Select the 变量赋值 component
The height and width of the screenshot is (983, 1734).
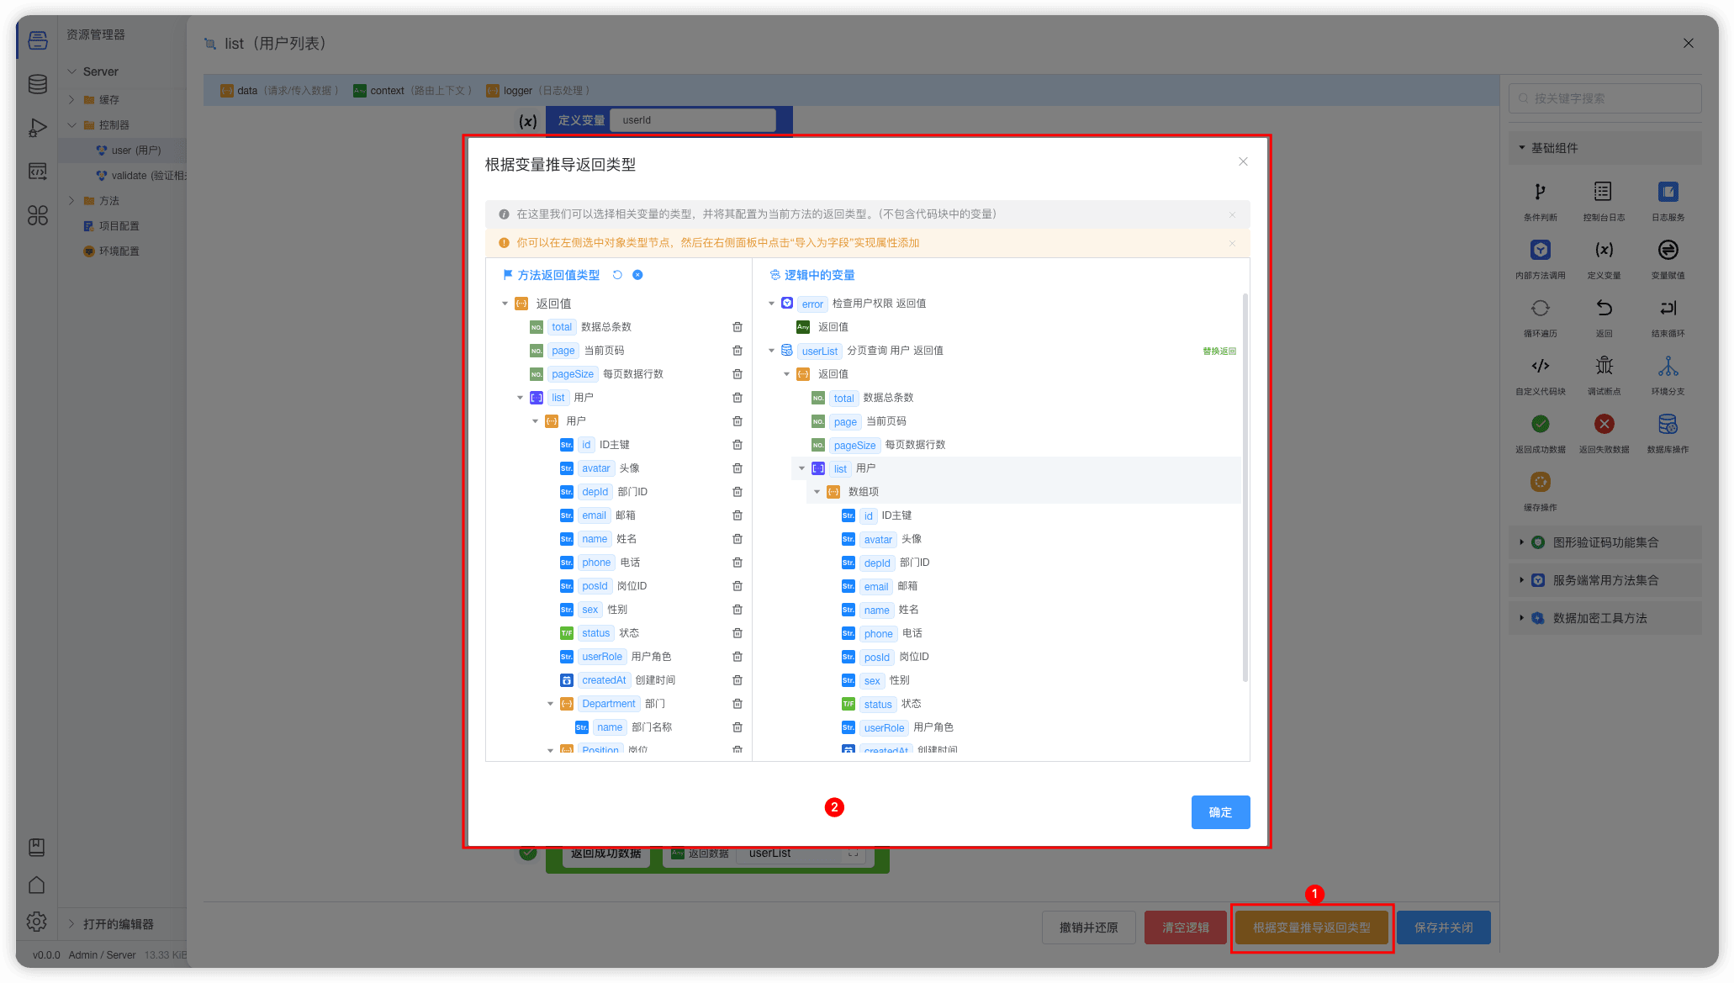(1668, 260)
